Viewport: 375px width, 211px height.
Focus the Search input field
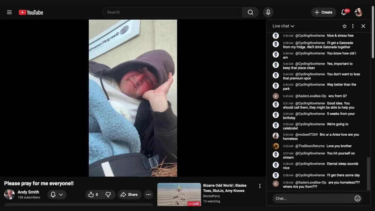(x=172, y=12)
